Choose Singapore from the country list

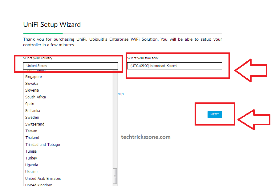pyautogui.click(x=34, y=77)
